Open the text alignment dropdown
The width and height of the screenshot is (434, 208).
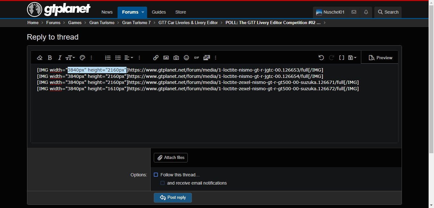(129, 58)
